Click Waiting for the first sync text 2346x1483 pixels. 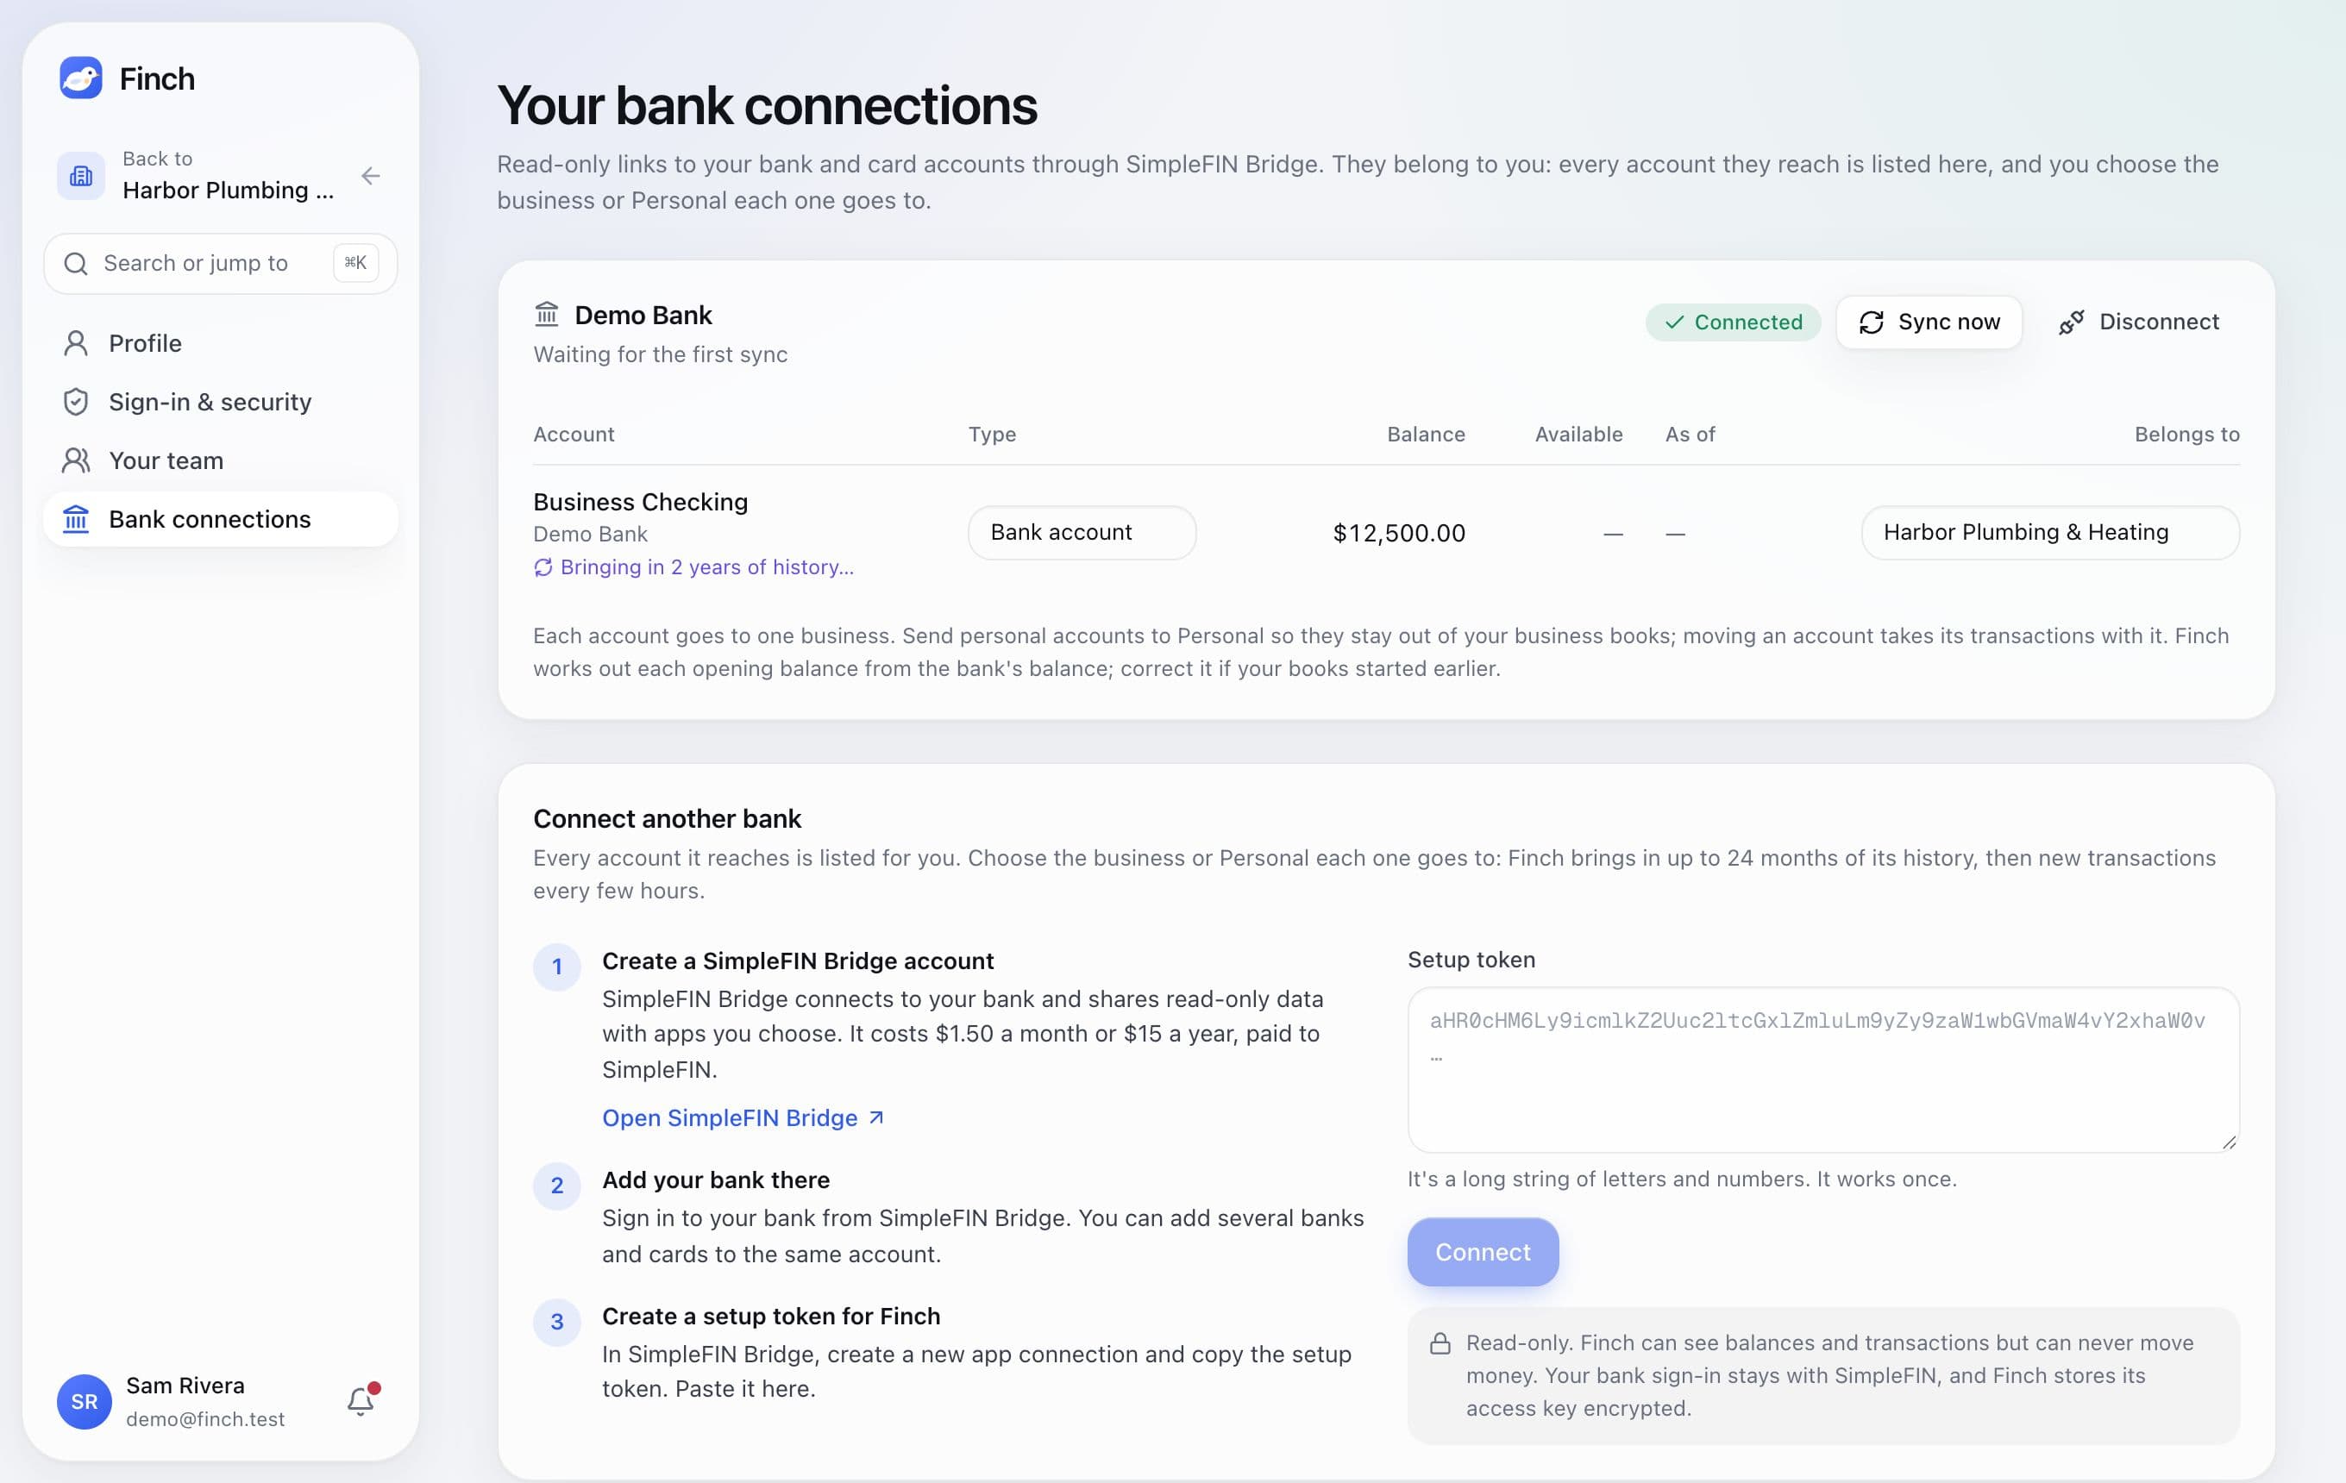coord(661,354)
